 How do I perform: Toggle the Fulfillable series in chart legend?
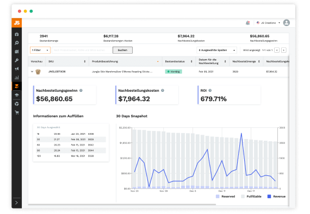tap(251, 197)
